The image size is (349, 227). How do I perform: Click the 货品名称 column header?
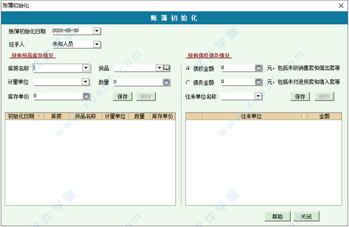(86, 116)
